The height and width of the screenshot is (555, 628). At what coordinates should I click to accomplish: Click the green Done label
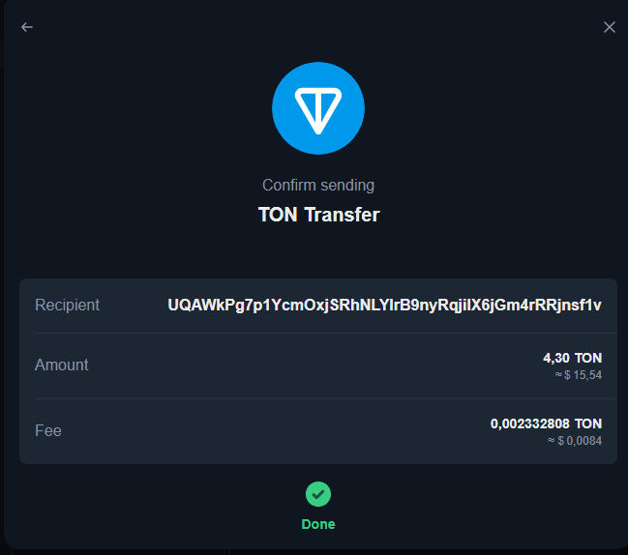318,524
